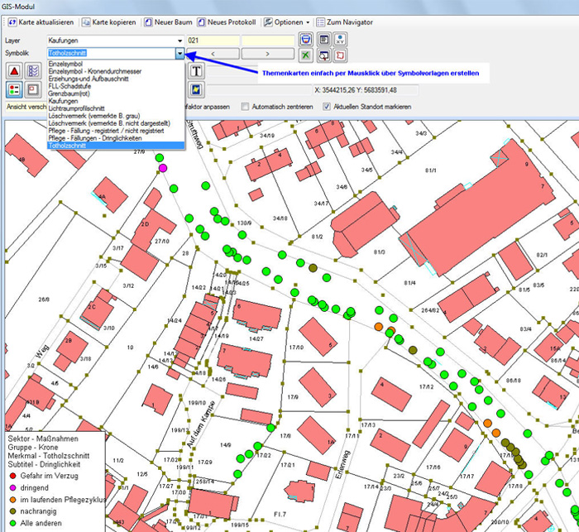Select the text label 'T' tool
Viewport: 579px width, 532px height.
point(196,72)
